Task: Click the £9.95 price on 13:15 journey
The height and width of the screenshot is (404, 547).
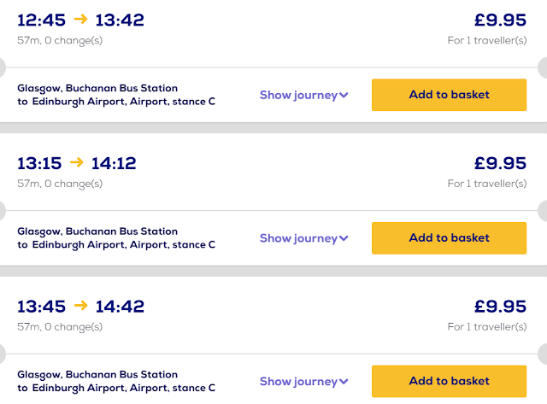Action: click(500, 163)
